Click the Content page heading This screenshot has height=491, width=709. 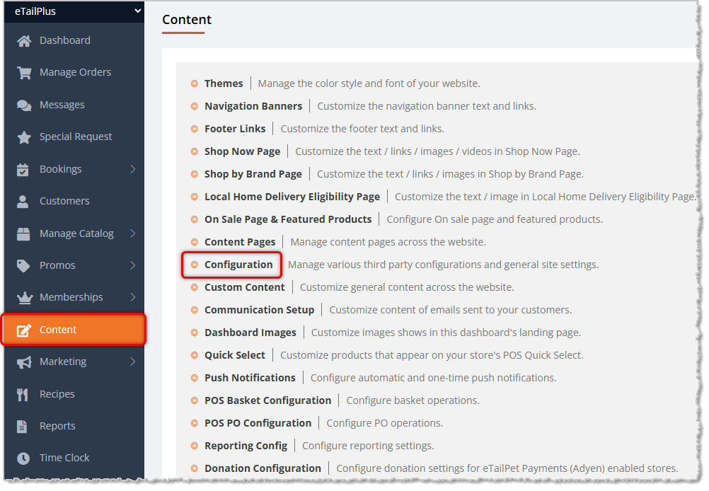pos(187,20)
